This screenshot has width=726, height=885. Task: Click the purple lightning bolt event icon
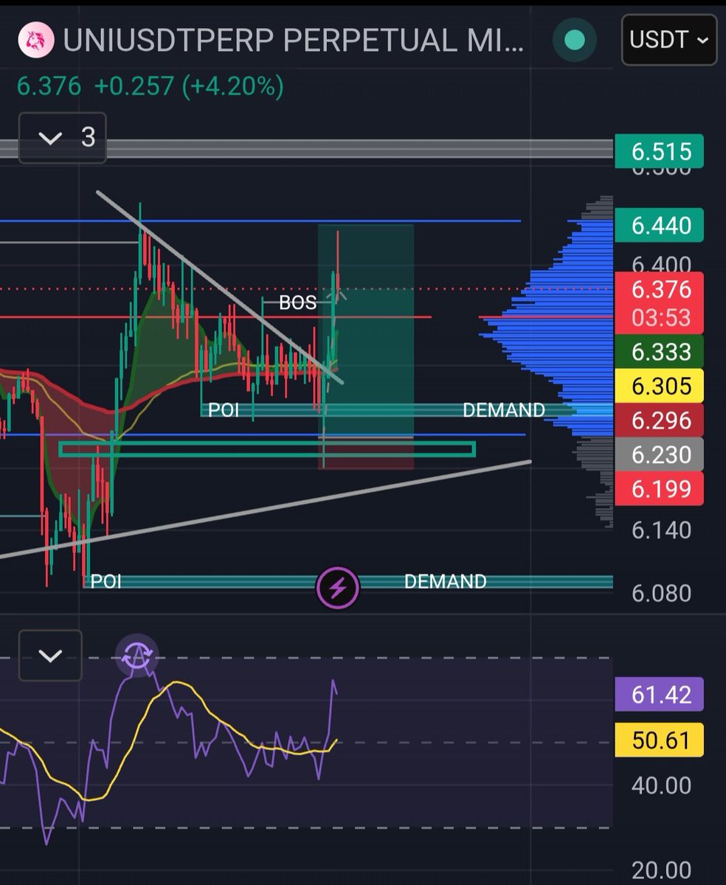338,588
